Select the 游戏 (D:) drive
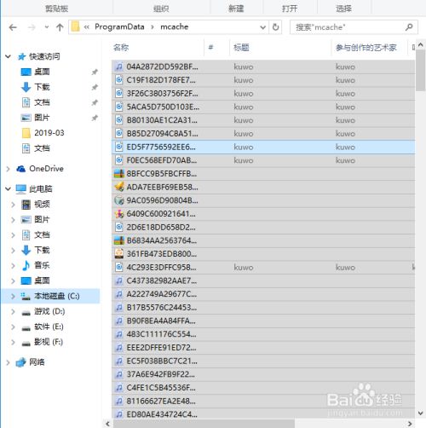Viewport: 426px width, 428px height. [49, 311]
